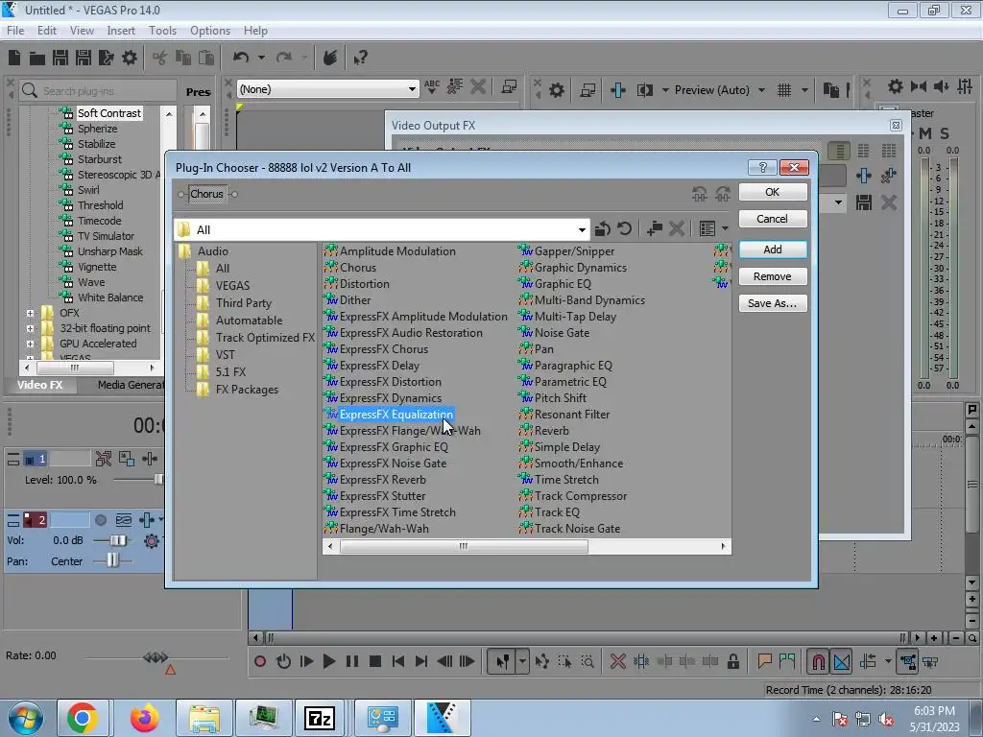Click the Search plug-ins field

(99, 91)
